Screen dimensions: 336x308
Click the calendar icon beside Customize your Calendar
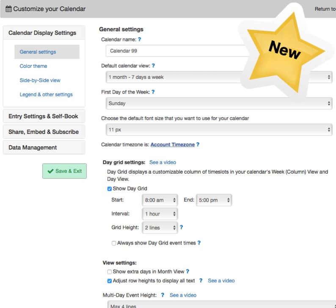[8, 9]
